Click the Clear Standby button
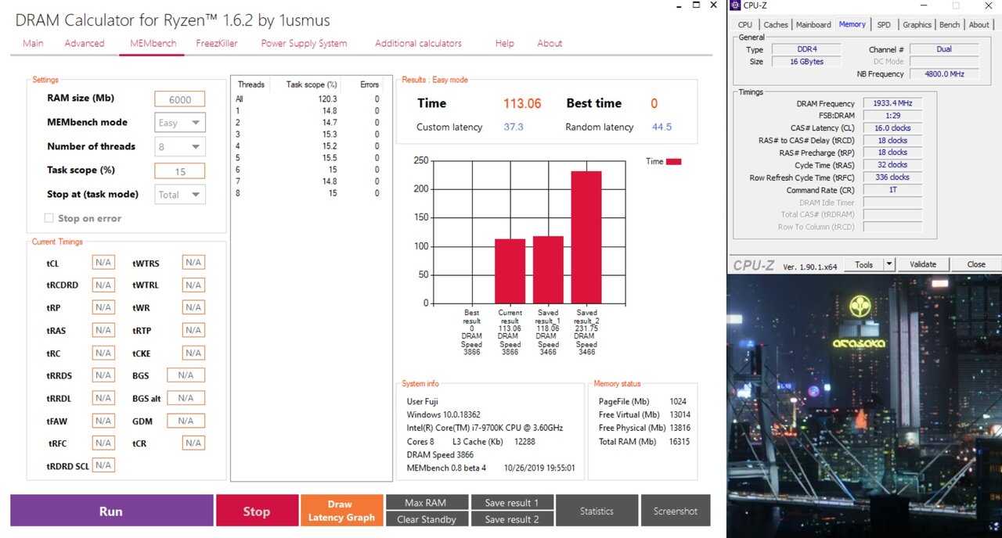The image size is (1002, 538). coord(427,519)
